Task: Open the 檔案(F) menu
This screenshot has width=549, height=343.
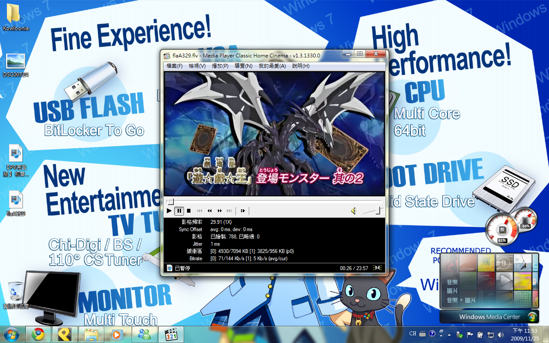Action: pyautogui.click(x=174, y=66)
